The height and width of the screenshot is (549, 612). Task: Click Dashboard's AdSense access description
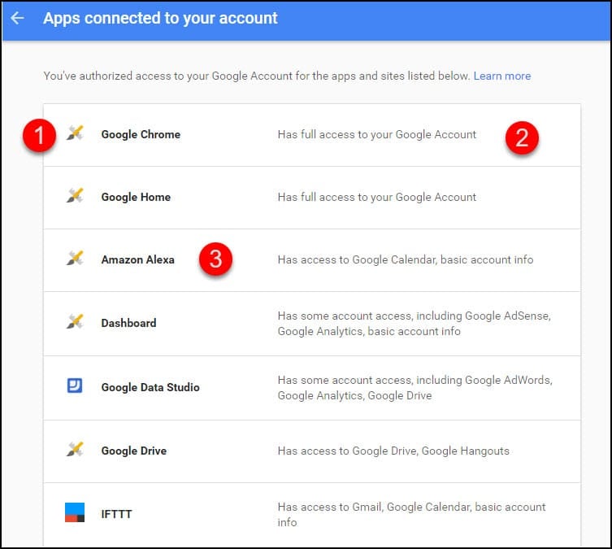point(415,324)
